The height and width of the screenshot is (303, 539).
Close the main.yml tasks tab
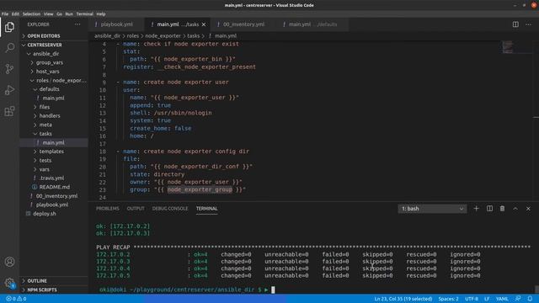point(204,24)
